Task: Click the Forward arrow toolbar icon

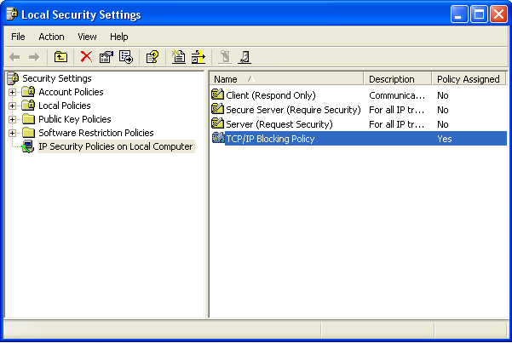Action: [34, 57]
